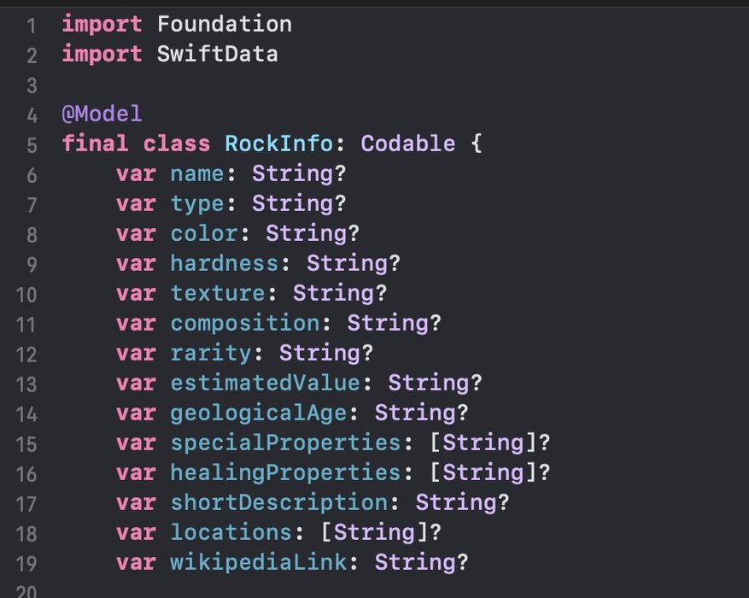Screen dimensions: 749x598
Task: Click line number 5 in the gutter
Action: [x=32, y=144]
